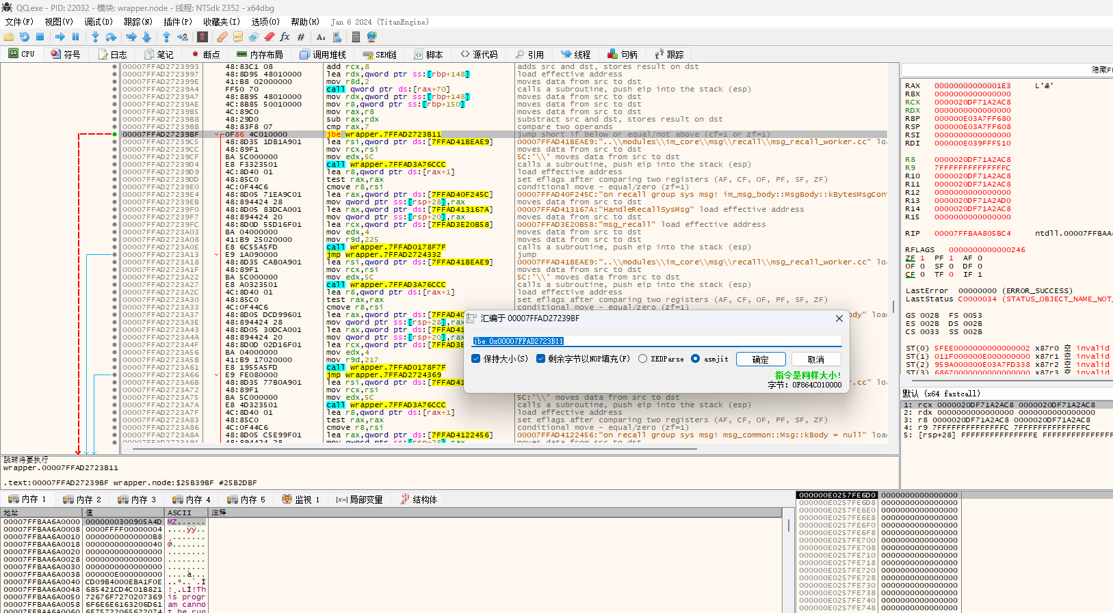Viewport: 1113px width, 613px height.
Task: Switch to the 结构体 tab
Action: pyautogui.click(x=419, y=500)
